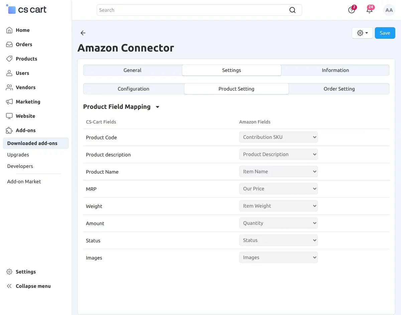Click the Home house icon

pyautogui.click(x=9, y=30)
